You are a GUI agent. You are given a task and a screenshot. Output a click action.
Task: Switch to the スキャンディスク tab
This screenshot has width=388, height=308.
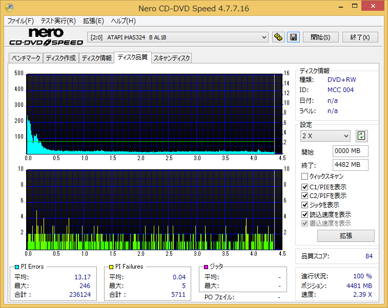click(x=172, y=58)
